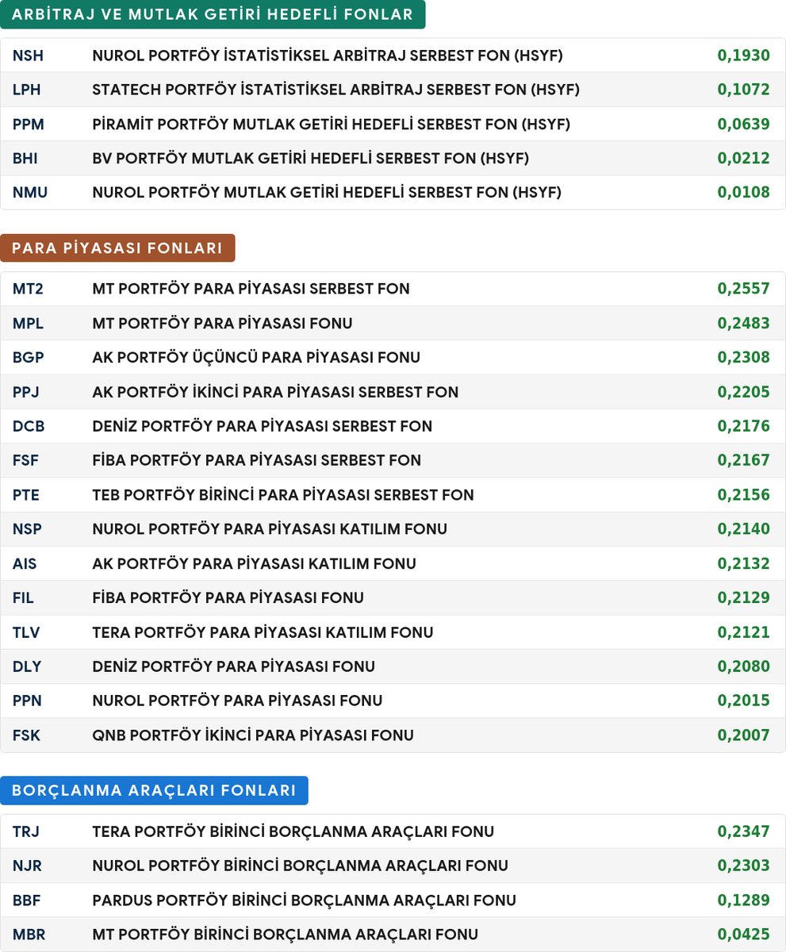Open Pardus Portföy Birinci Borçlanma Araçları Fonu
The height and width of the screenshot is (952, 786).
point(305,900)
